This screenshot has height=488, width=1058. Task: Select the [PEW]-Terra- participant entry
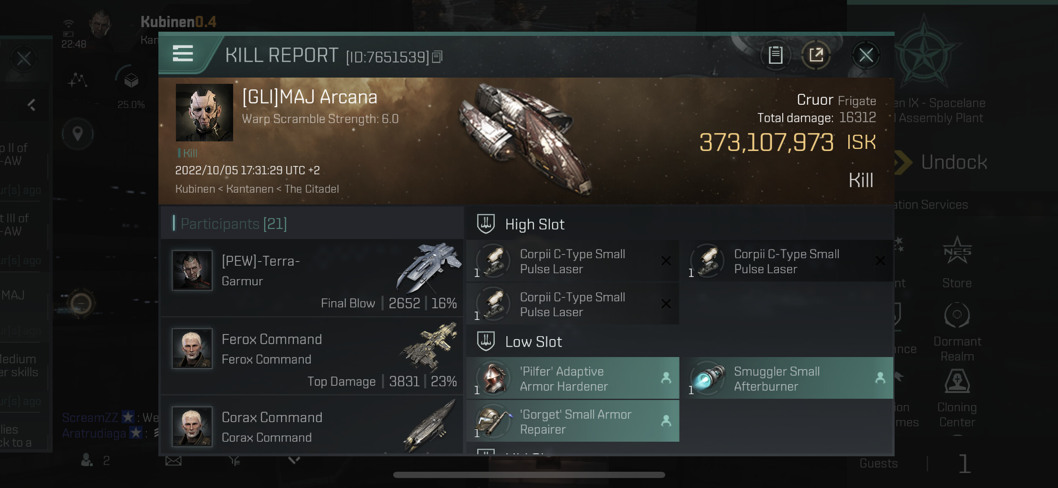312,277
